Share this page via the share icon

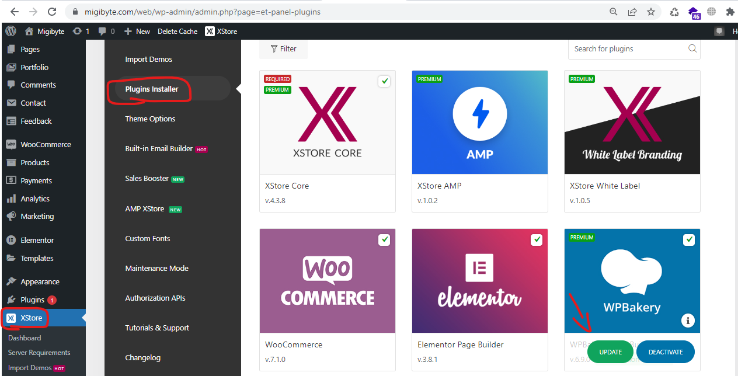(x=632, y=12)
